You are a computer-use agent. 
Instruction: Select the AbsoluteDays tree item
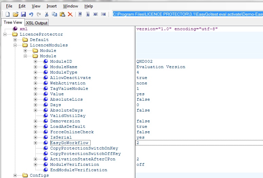click(x=66, y=110)
